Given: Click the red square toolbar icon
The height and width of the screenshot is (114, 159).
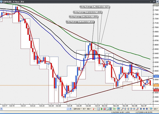Looking at the screenshot, I should 104,109.
